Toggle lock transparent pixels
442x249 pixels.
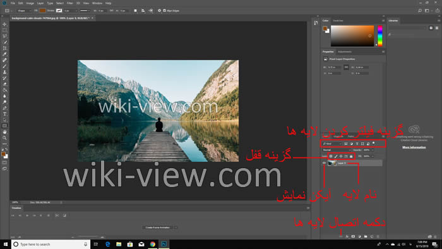(331, 156)
